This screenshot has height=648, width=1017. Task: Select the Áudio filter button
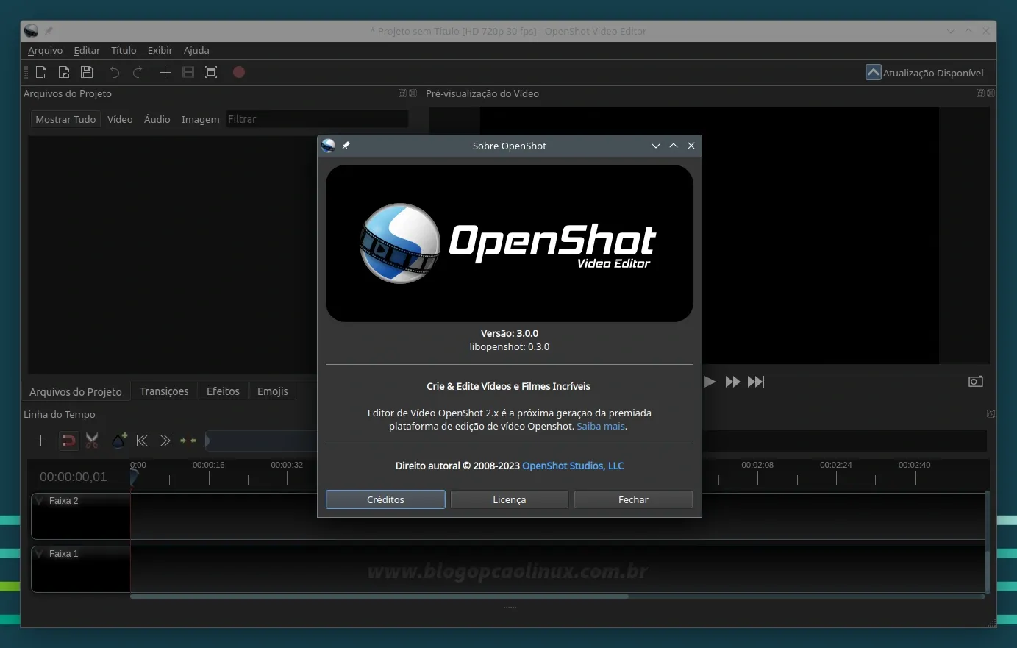pyautogui.click(x=157, y=119)
